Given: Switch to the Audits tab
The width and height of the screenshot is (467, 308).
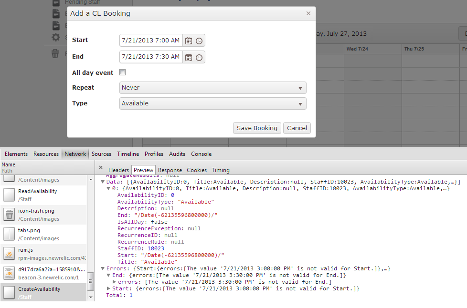Looking at the screenshot, I should pyautogui.click(x=177, y=154).
